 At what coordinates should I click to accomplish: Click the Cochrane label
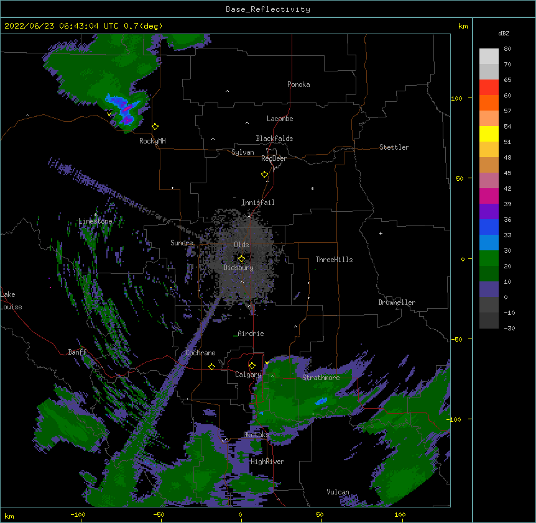pos(200,353)
